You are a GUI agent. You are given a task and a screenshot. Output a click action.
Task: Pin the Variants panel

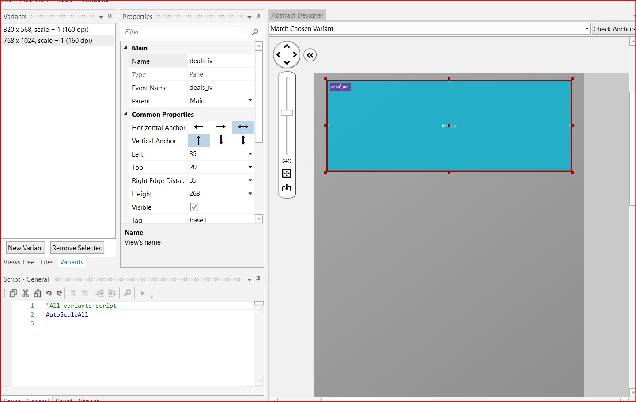pos(110,16)
